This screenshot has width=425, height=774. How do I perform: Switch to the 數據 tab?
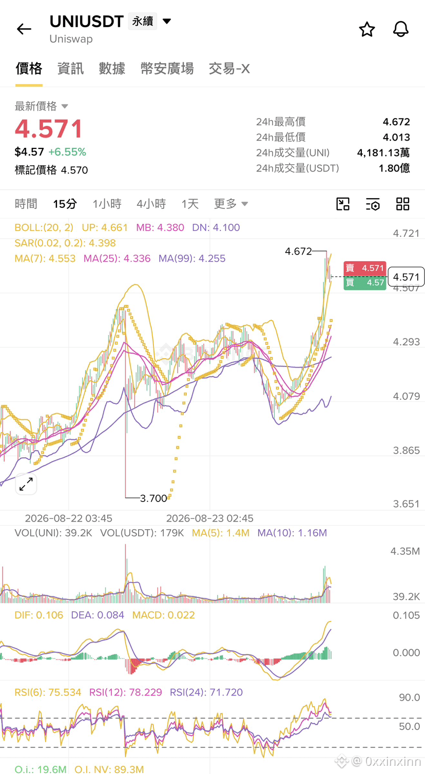[112, 68]
